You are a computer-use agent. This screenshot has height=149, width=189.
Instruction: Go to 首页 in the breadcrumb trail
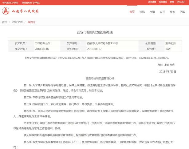tap(5, 22)
